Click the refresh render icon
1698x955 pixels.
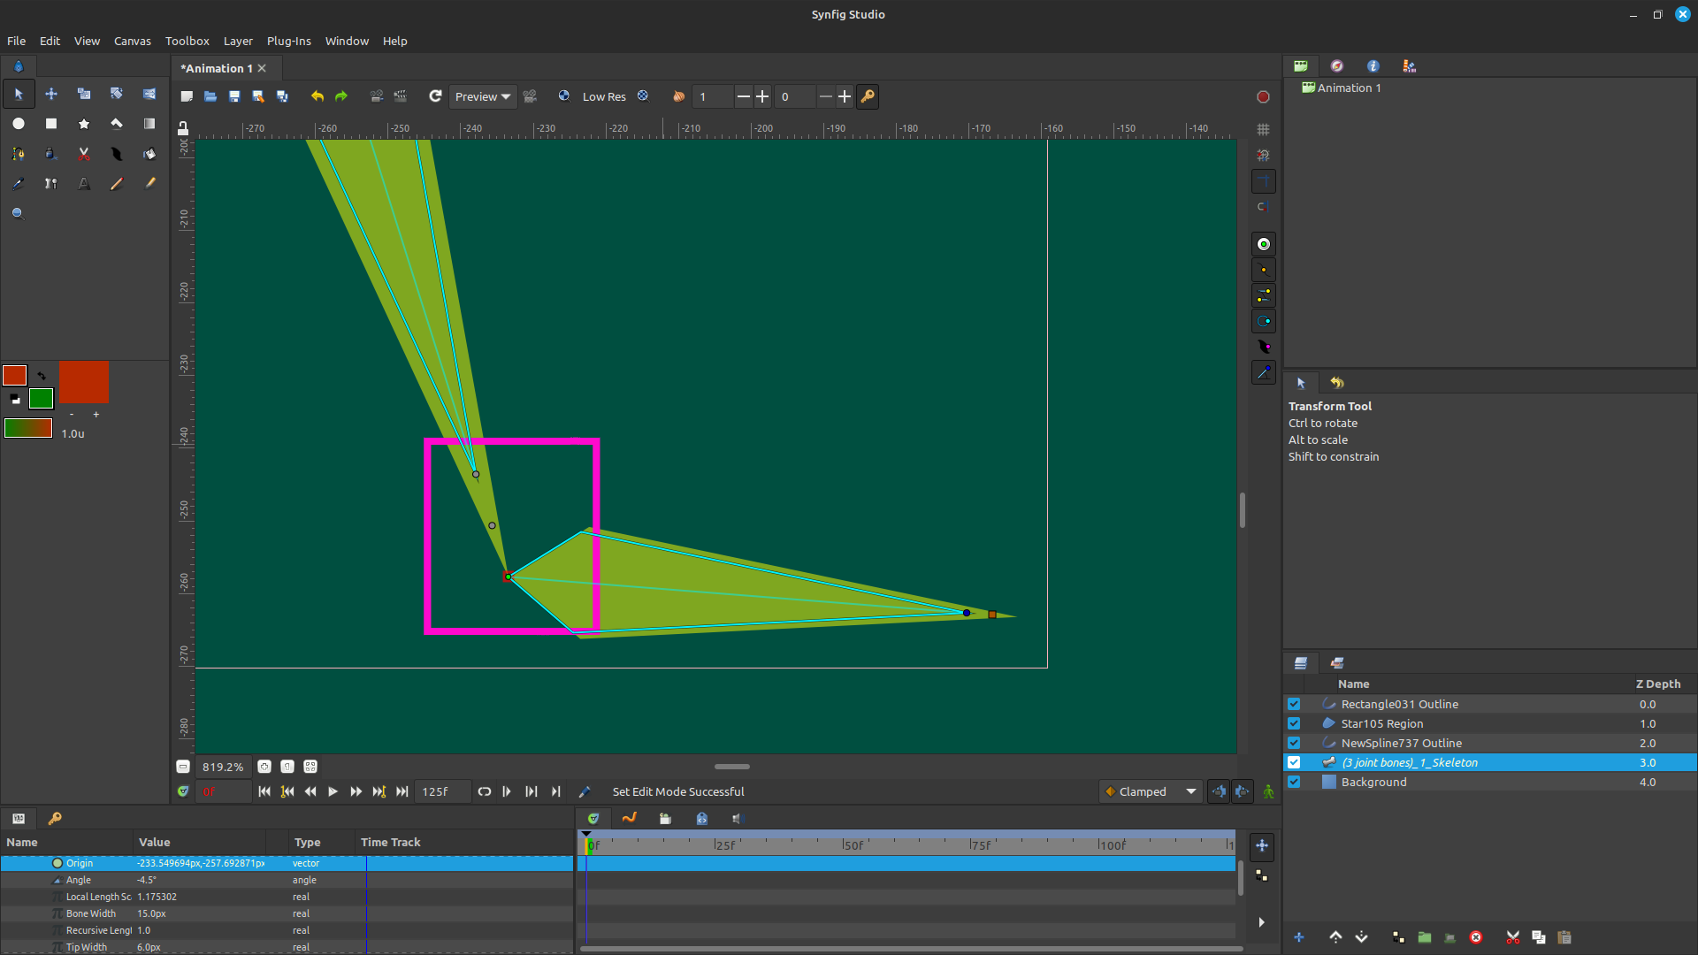coord(435,96)
